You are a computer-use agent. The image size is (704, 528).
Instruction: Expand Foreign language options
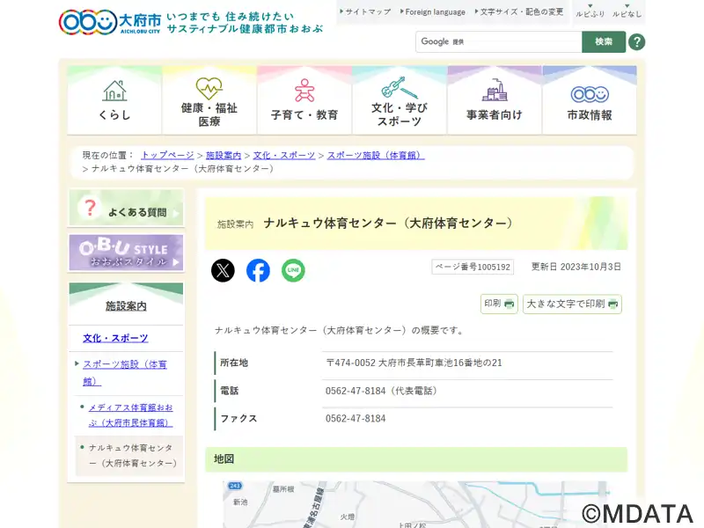tap(433, 12)
